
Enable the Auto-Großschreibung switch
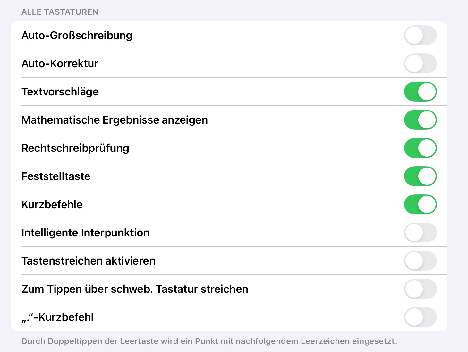(x=420, y=35)
